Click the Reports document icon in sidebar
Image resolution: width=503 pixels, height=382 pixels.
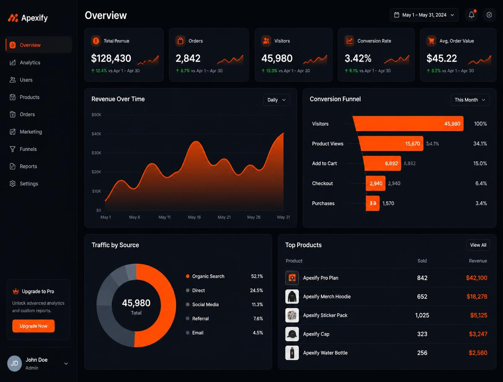tap(13, 166)
